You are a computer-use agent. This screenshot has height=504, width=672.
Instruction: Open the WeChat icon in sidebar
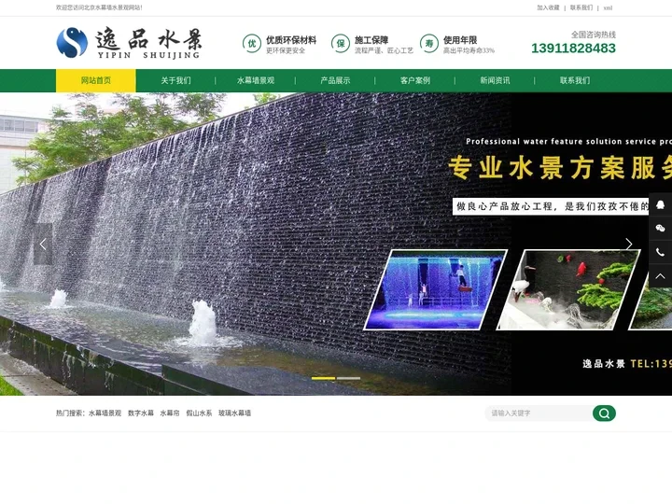[660, 228]
